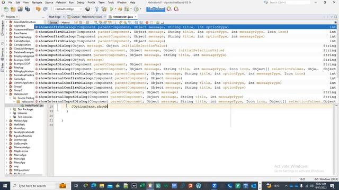The image size is (339, 190).
Task: Select the HolidayApp project
Action: pyautogui.click(x=21, y=121)
